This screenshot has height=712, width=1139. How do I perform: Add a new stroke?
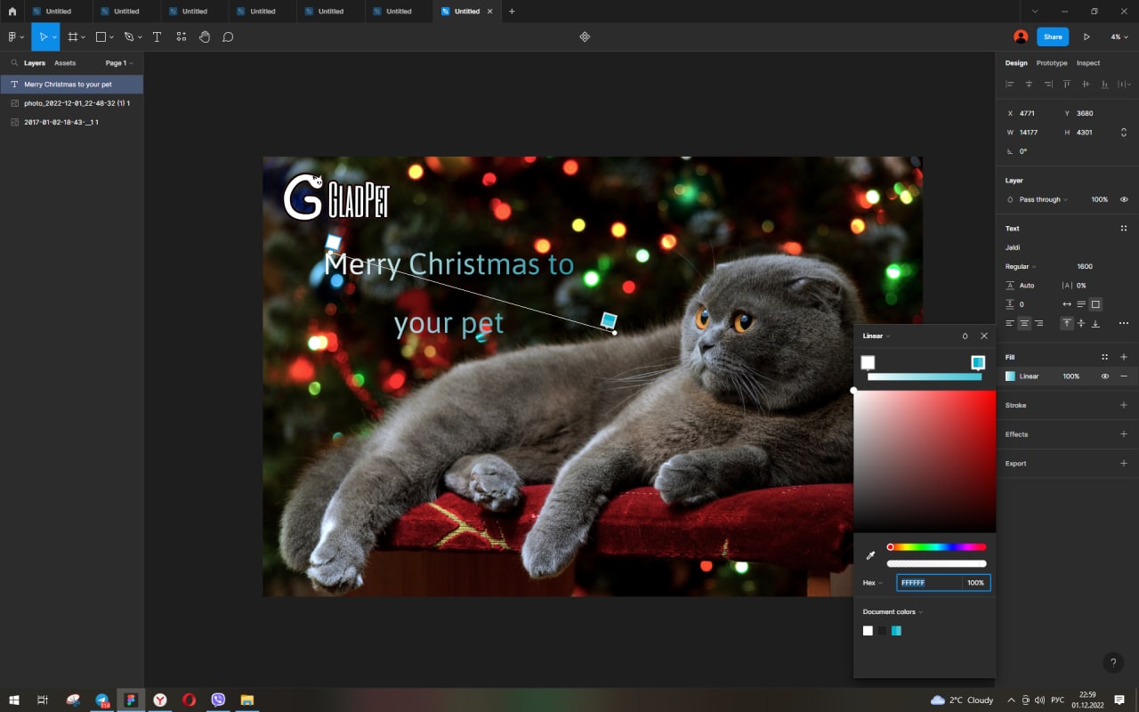click(x=1123, y=405)
